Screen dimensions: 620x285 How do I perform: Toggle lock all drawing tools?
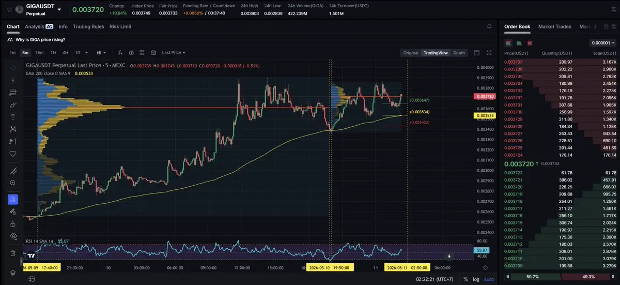(x=13, y=224)
